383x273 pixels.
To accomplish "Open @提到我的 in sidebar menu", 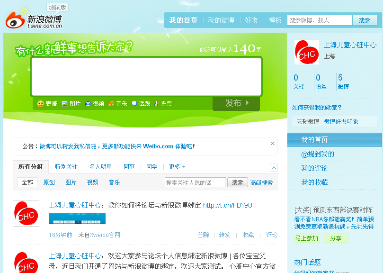I will click(318, 154).
